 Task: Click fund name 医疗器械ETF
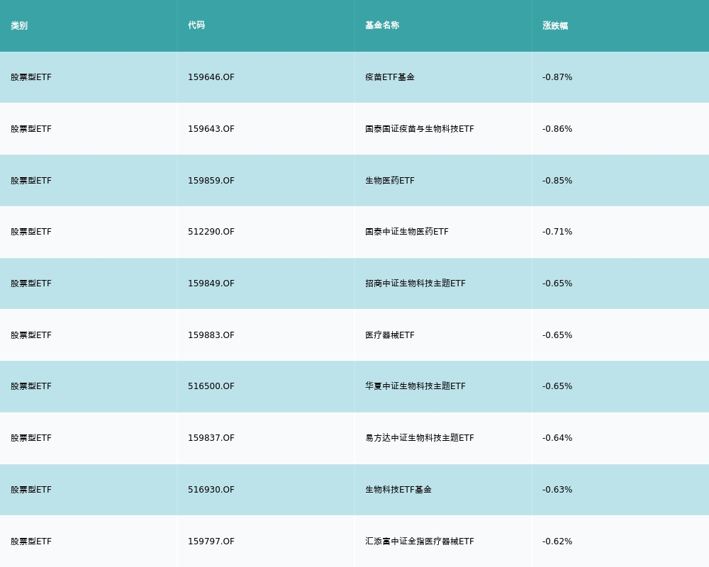[x=390, y=335]
